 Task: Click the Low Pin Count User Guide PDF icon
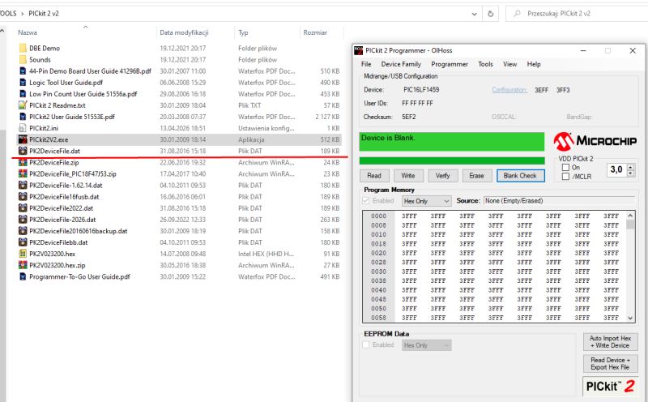(x=23, y=94)
